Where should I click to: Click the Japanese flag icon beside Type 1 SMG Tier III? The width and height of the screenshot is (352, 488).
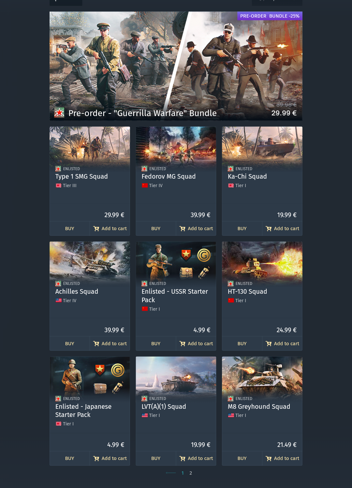click(x=59, y=185)
